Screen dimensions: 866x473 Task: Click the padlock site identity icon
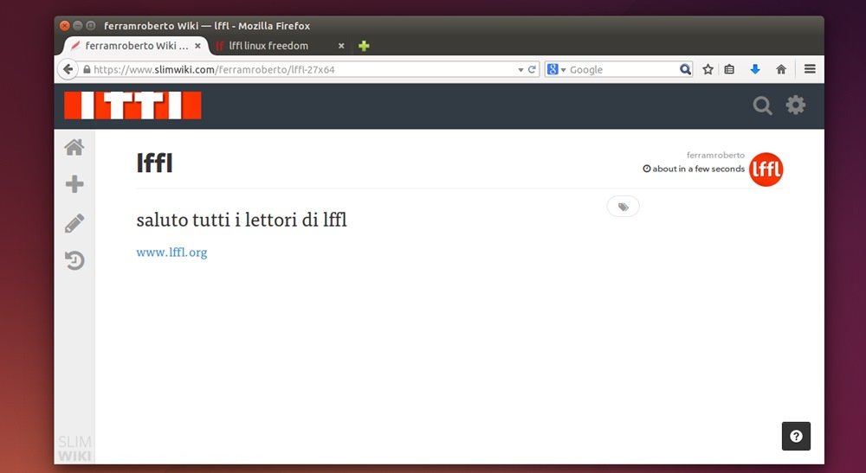point(87,69)
